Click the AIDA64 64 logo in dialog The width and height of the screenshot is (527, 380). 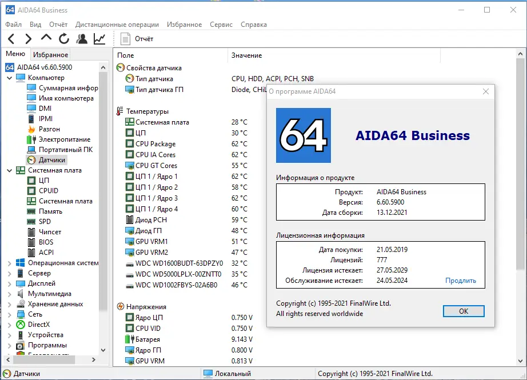click(x=303, y=135)
